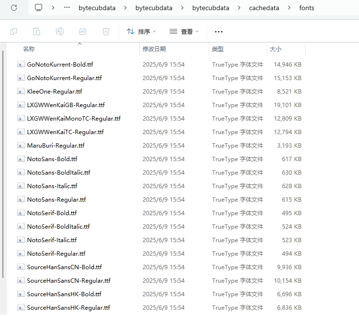The width and height of the screenshot is (359, 316).
Task: Show hidden breadcrumb folders via address bar ellipsis
Action: tap(67, 8)
